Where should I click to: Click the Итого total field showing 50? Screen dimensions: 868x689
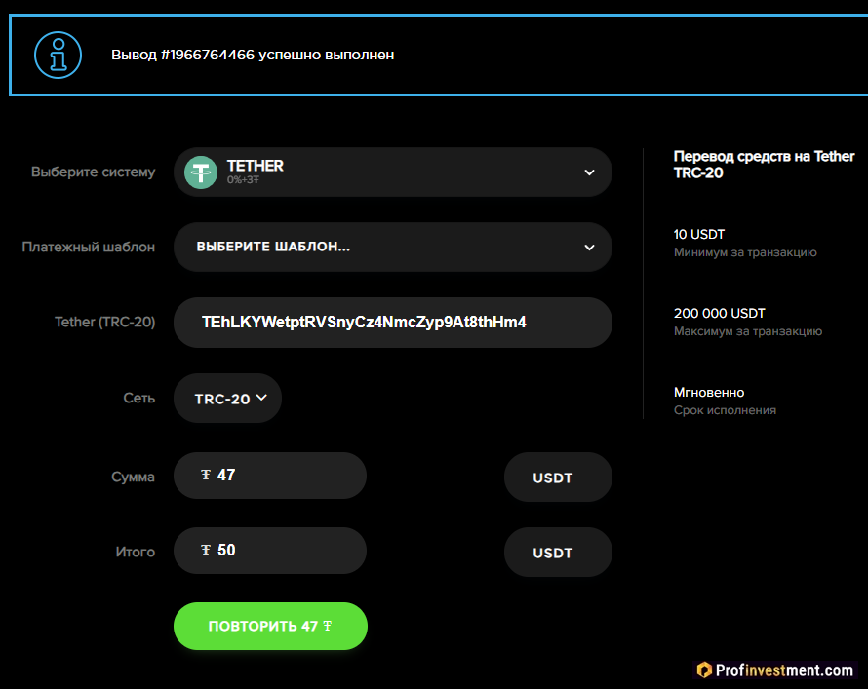click(270, 551)
